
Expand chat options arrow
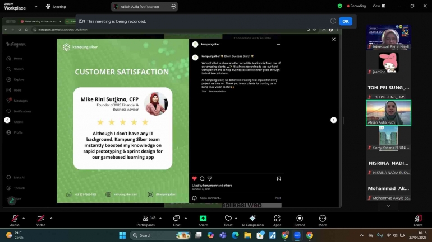[186, 219]
